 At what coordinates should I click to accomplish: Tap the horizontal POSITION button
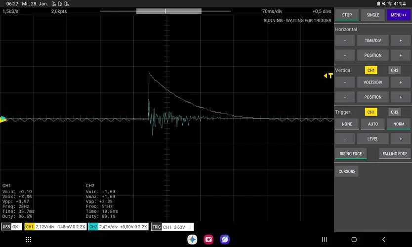(372, 55)
